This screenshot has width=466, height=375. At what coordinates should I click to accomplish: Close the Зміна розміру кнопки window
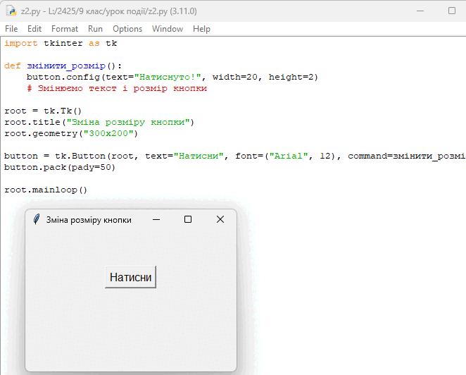220,220
